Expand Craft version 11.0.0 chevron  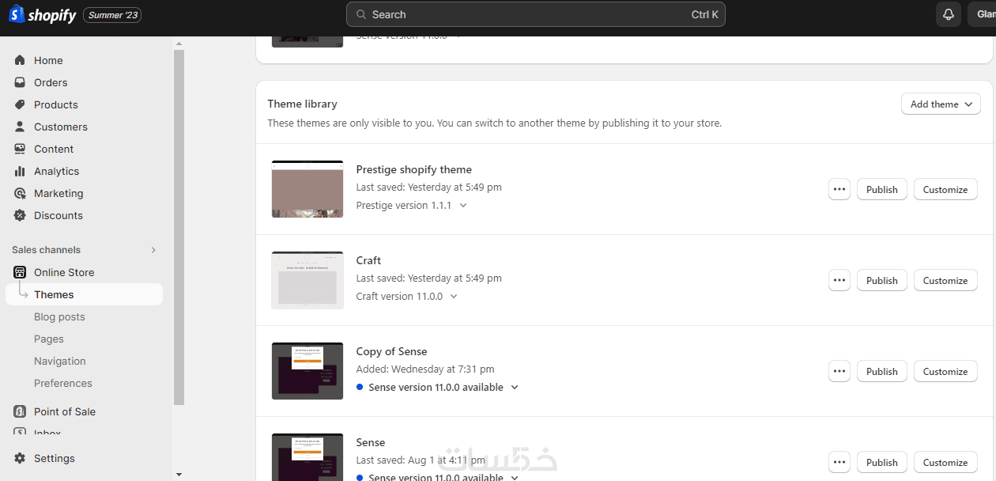(454, 296)
